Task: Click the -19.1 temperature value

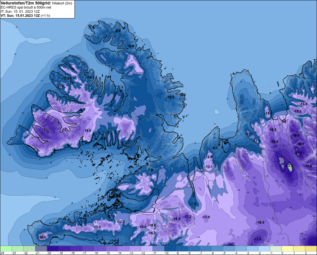Action: pos(300,144)
